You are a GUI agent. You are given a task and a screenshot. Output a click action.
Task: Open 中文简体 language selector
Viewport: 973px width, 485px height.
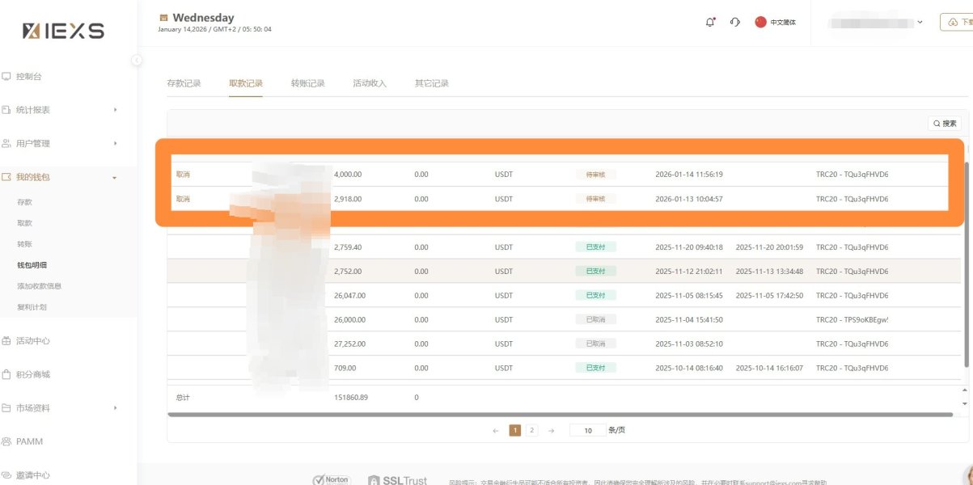pyautogui.click(x=775, y=22)
